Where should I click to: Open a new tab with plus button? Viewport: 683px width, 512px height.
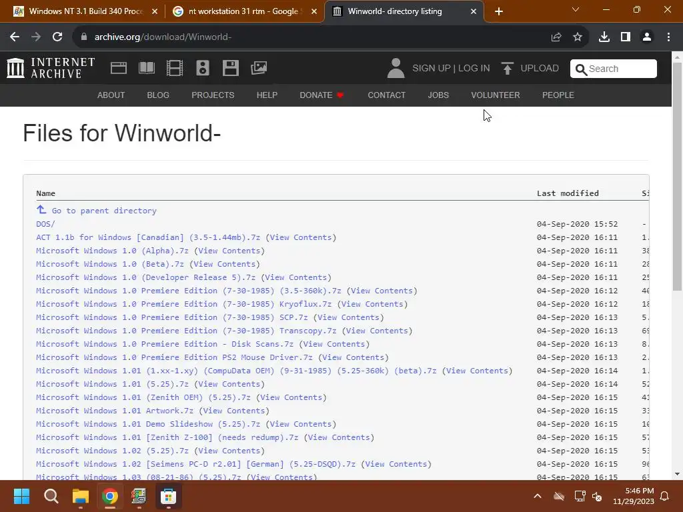coord(499,11)
